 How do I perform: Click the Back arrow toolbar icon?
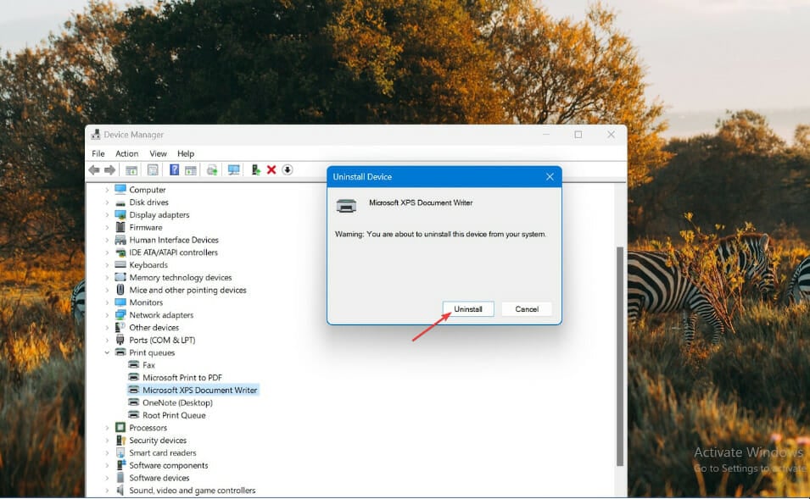click(94, 169)
